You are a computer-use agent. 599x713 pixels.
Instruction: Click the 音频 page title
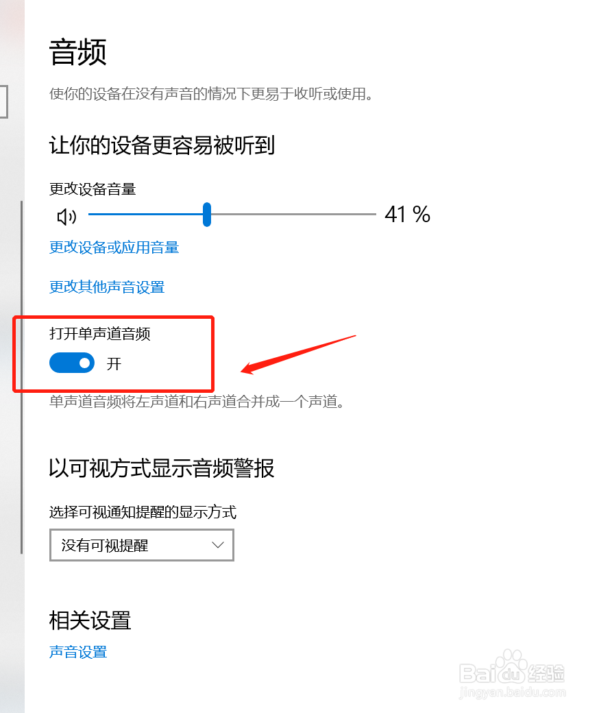[77, 52]
